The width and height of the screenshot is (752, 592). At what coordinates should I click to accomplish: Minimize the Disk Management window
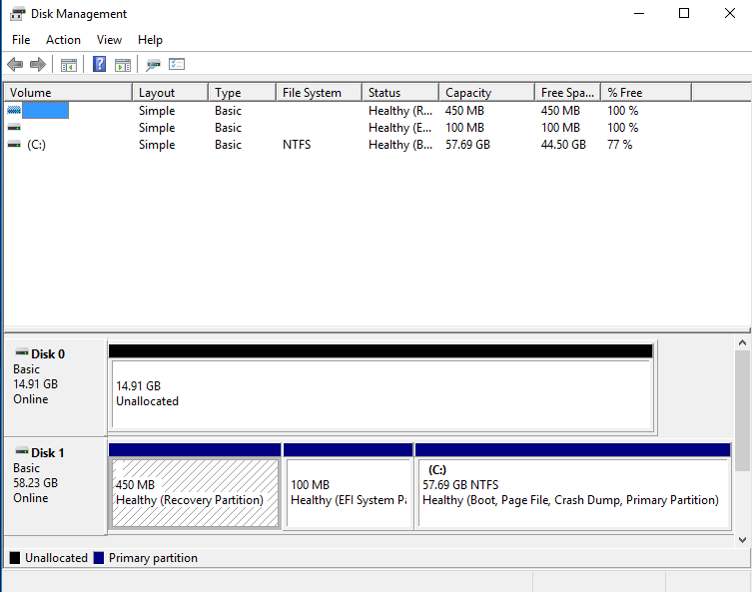(x=639, y=13)
